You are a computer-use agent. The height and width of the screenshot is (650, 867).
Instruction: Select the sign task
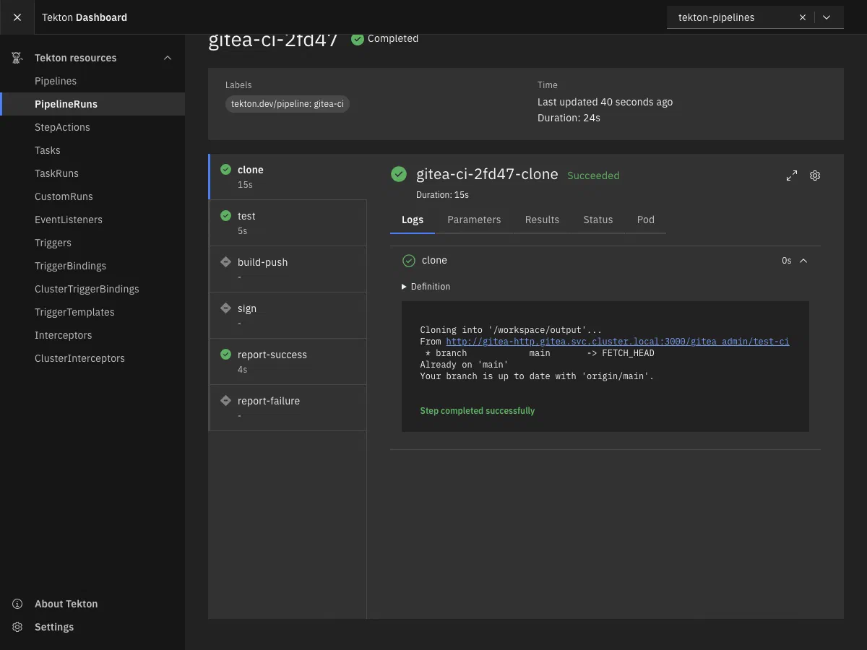288,315
